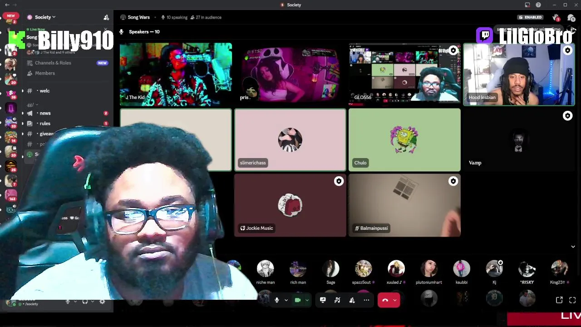Click the ENABLED clips badge

(x=530, y=17)
